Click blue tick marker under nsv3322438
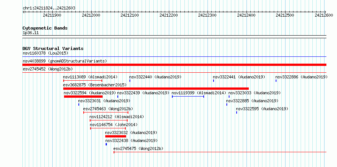 (106, 144)
